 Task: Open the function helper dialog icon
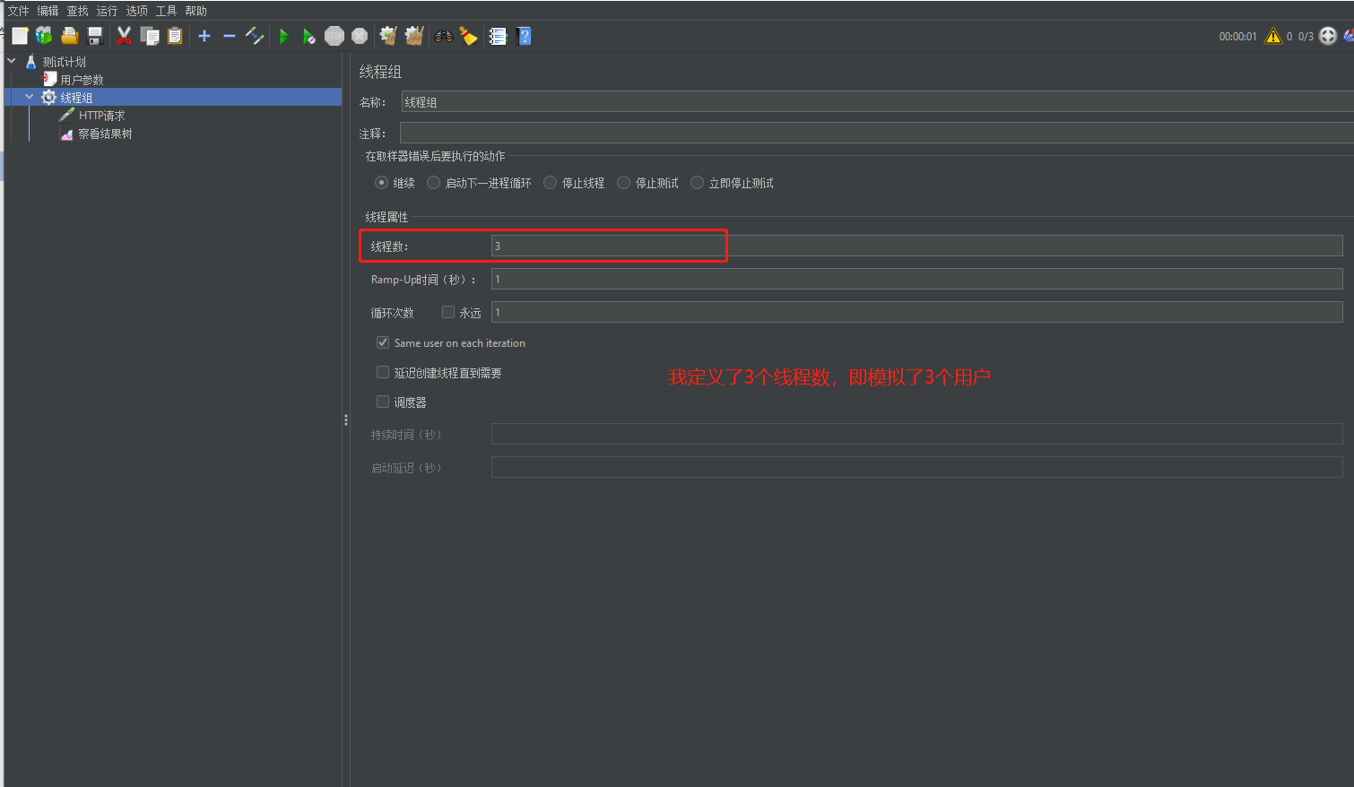pos(498,36)
